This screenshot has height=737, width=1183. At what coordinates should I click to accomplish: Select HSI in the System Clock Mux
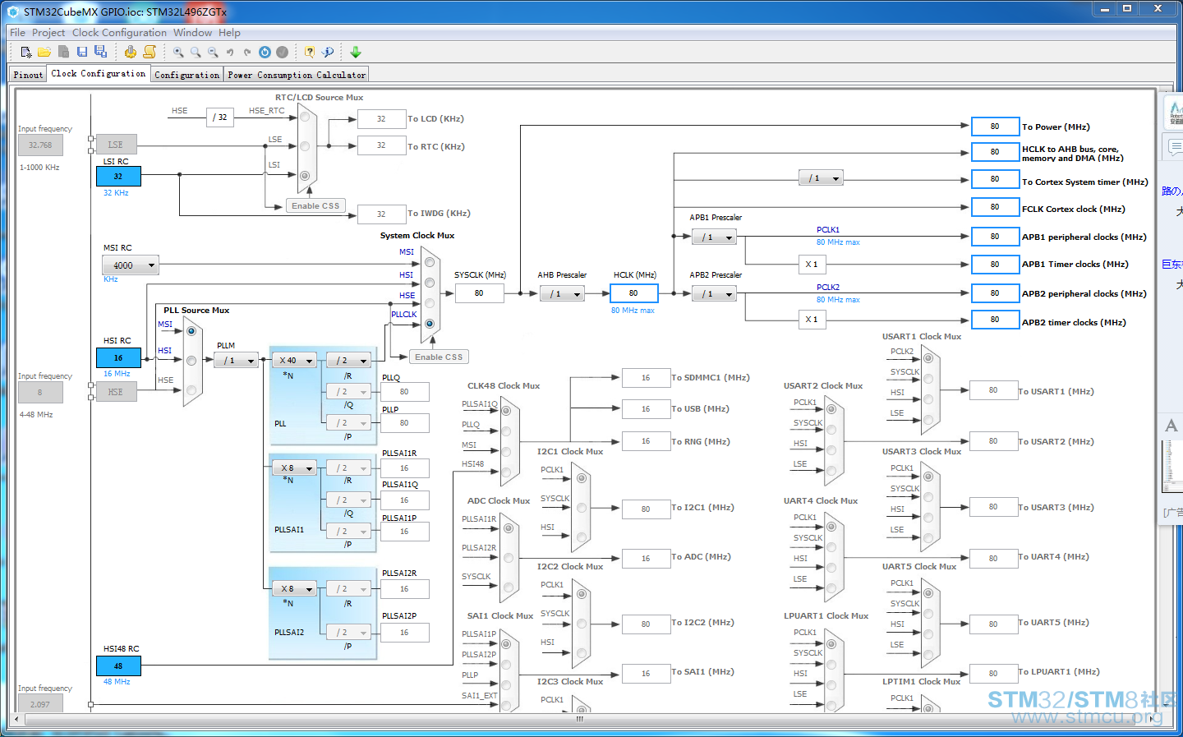click(429, 283)
